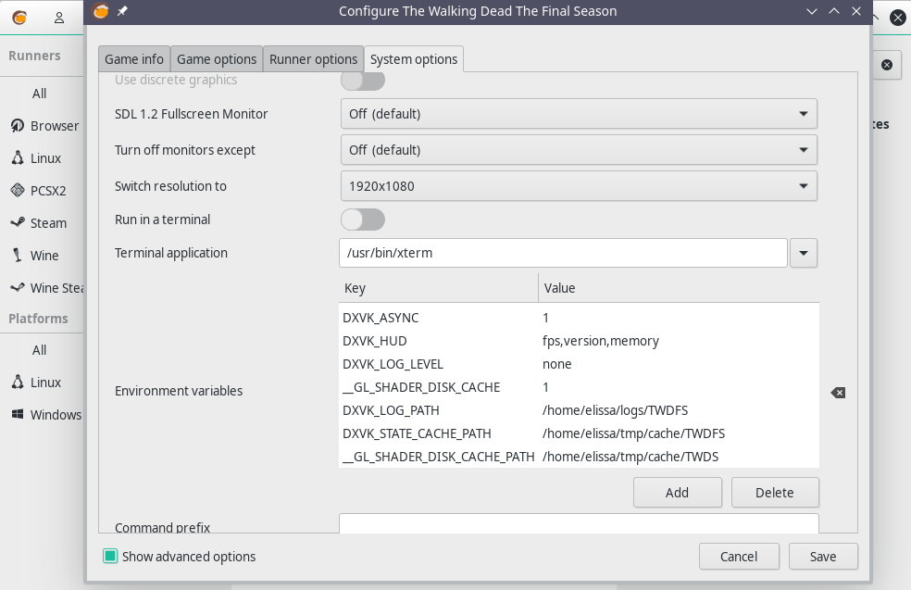Screen dimensions: 911x590
Task: Click the /home/elissa/logs/TWDFS value cell
Action: (x=616, y=411)
